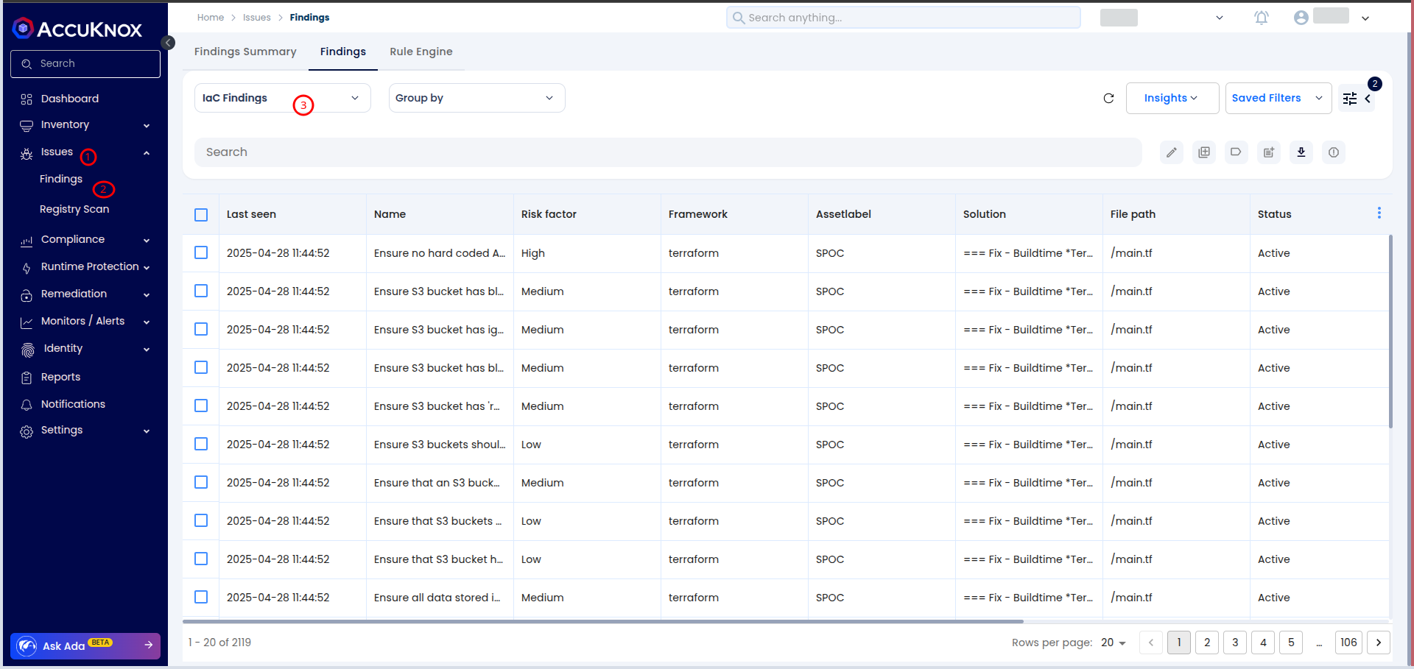
Task: Click the Remediation sidebar icon
Action: [27, 295]
